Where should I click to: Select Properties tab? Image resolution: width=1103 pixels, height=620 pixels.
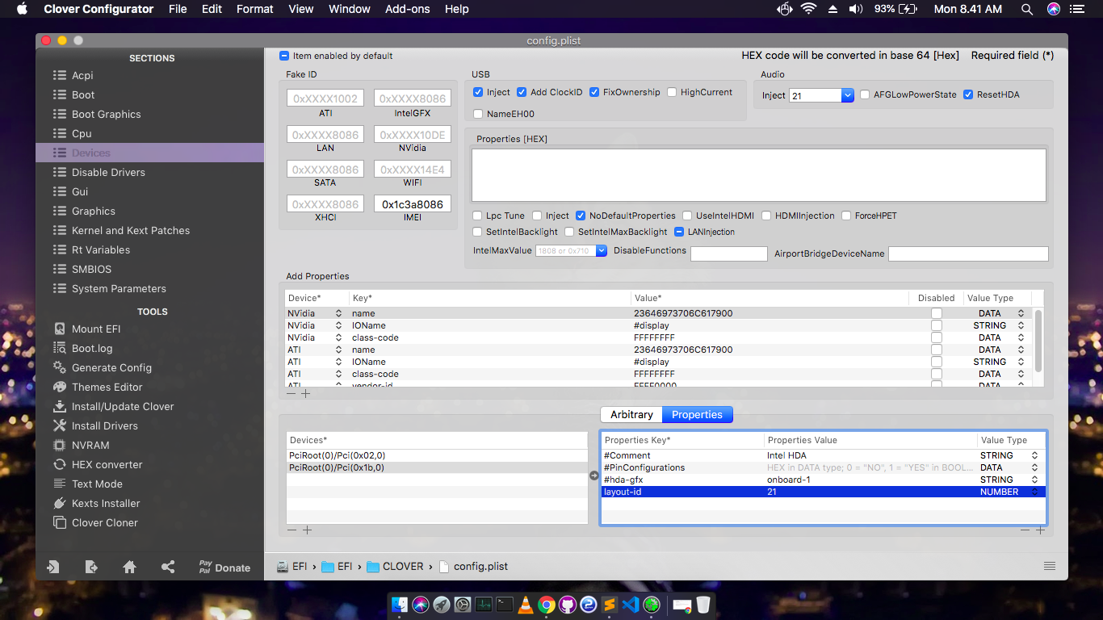698,414
